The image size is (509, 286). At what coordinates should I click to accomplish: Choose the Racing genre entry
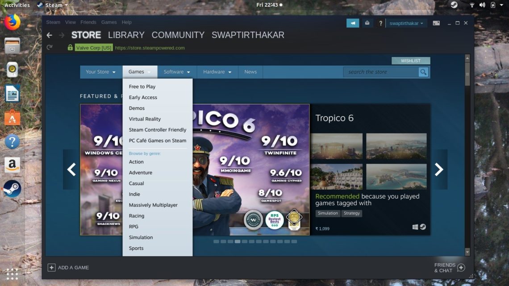(137, 216)
